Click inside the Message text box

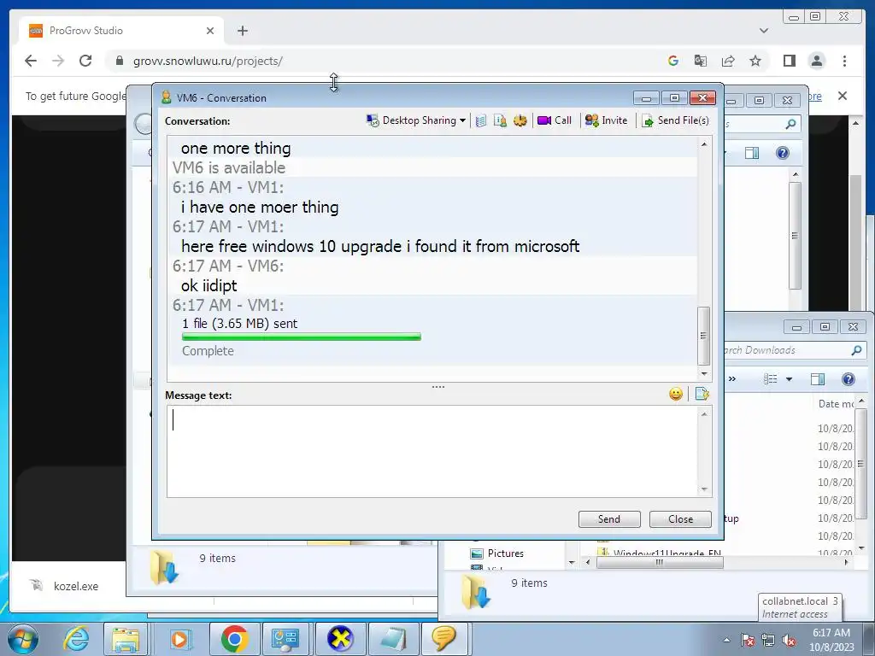pos(432,451)
